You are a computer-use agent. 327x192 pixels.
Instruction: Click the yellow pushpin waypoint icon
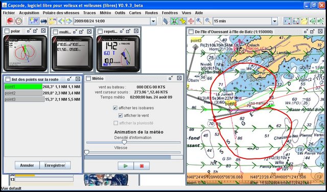click(x=183, y=21)
